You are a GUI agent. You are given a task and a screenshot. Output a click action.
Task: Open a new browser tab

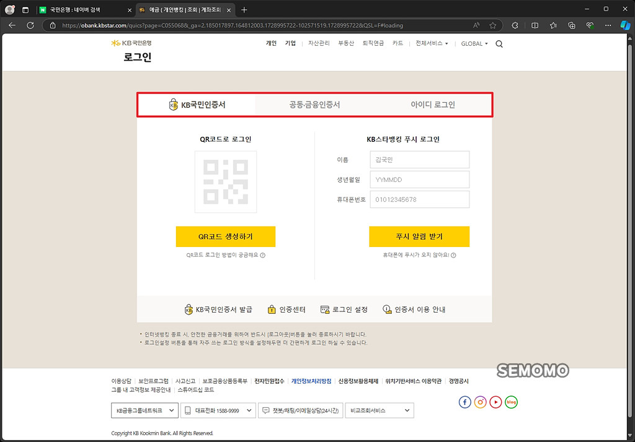click(x=244, y=10)
